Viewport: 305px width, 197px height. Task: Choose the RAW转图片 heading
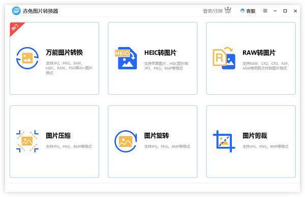pyautogui.click(x=259, y=53)
